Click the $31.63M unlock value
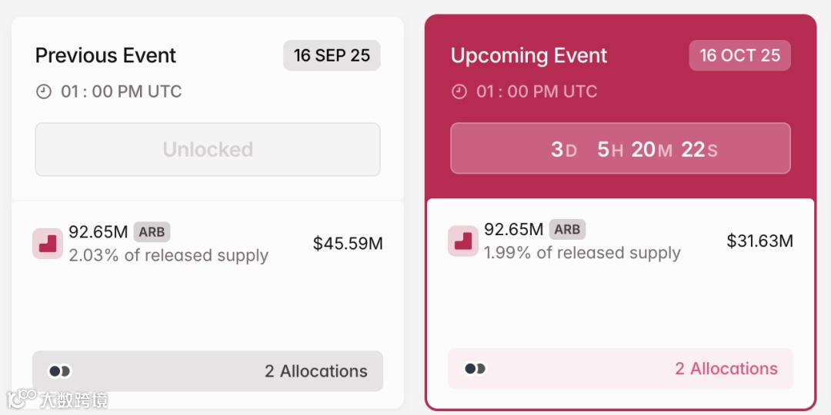The height and width of the screenshot is (415, 831). pyautogui.click(x=759, y=241)
